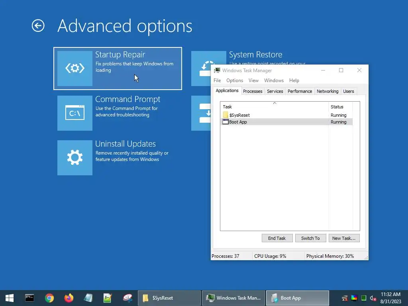
Task: Click the muted speaker tray icon
Action: 373,298
